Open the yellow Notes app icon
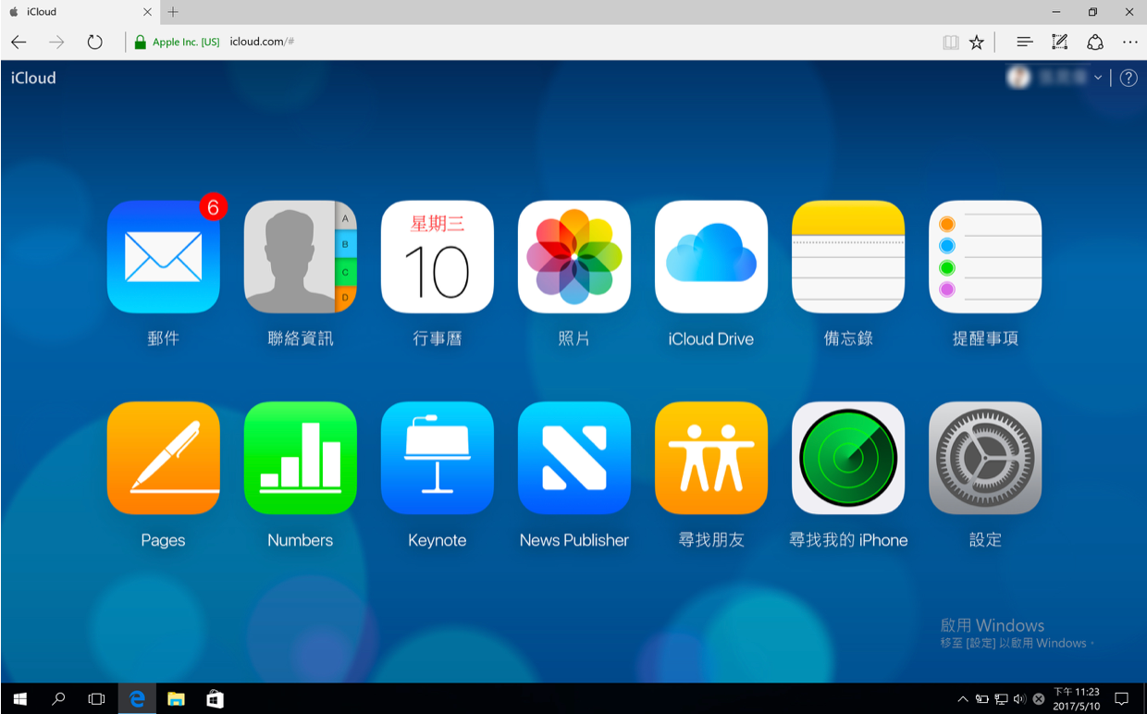This screenshot has height=714, width=1147. (x=848, y=256)
